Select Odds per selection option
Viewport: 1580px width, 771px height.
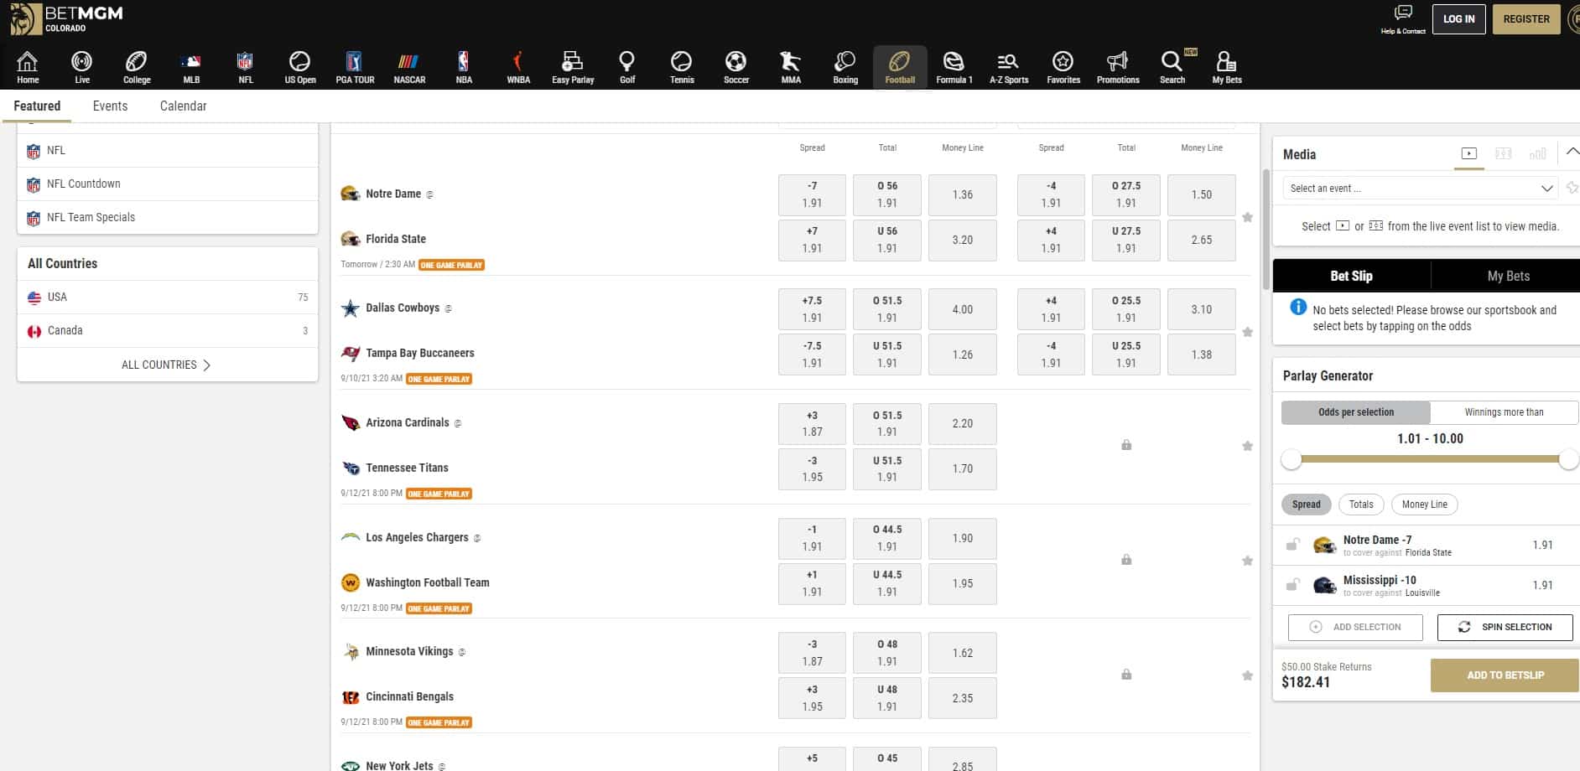pyautogui.click(x=1355, y=412)
